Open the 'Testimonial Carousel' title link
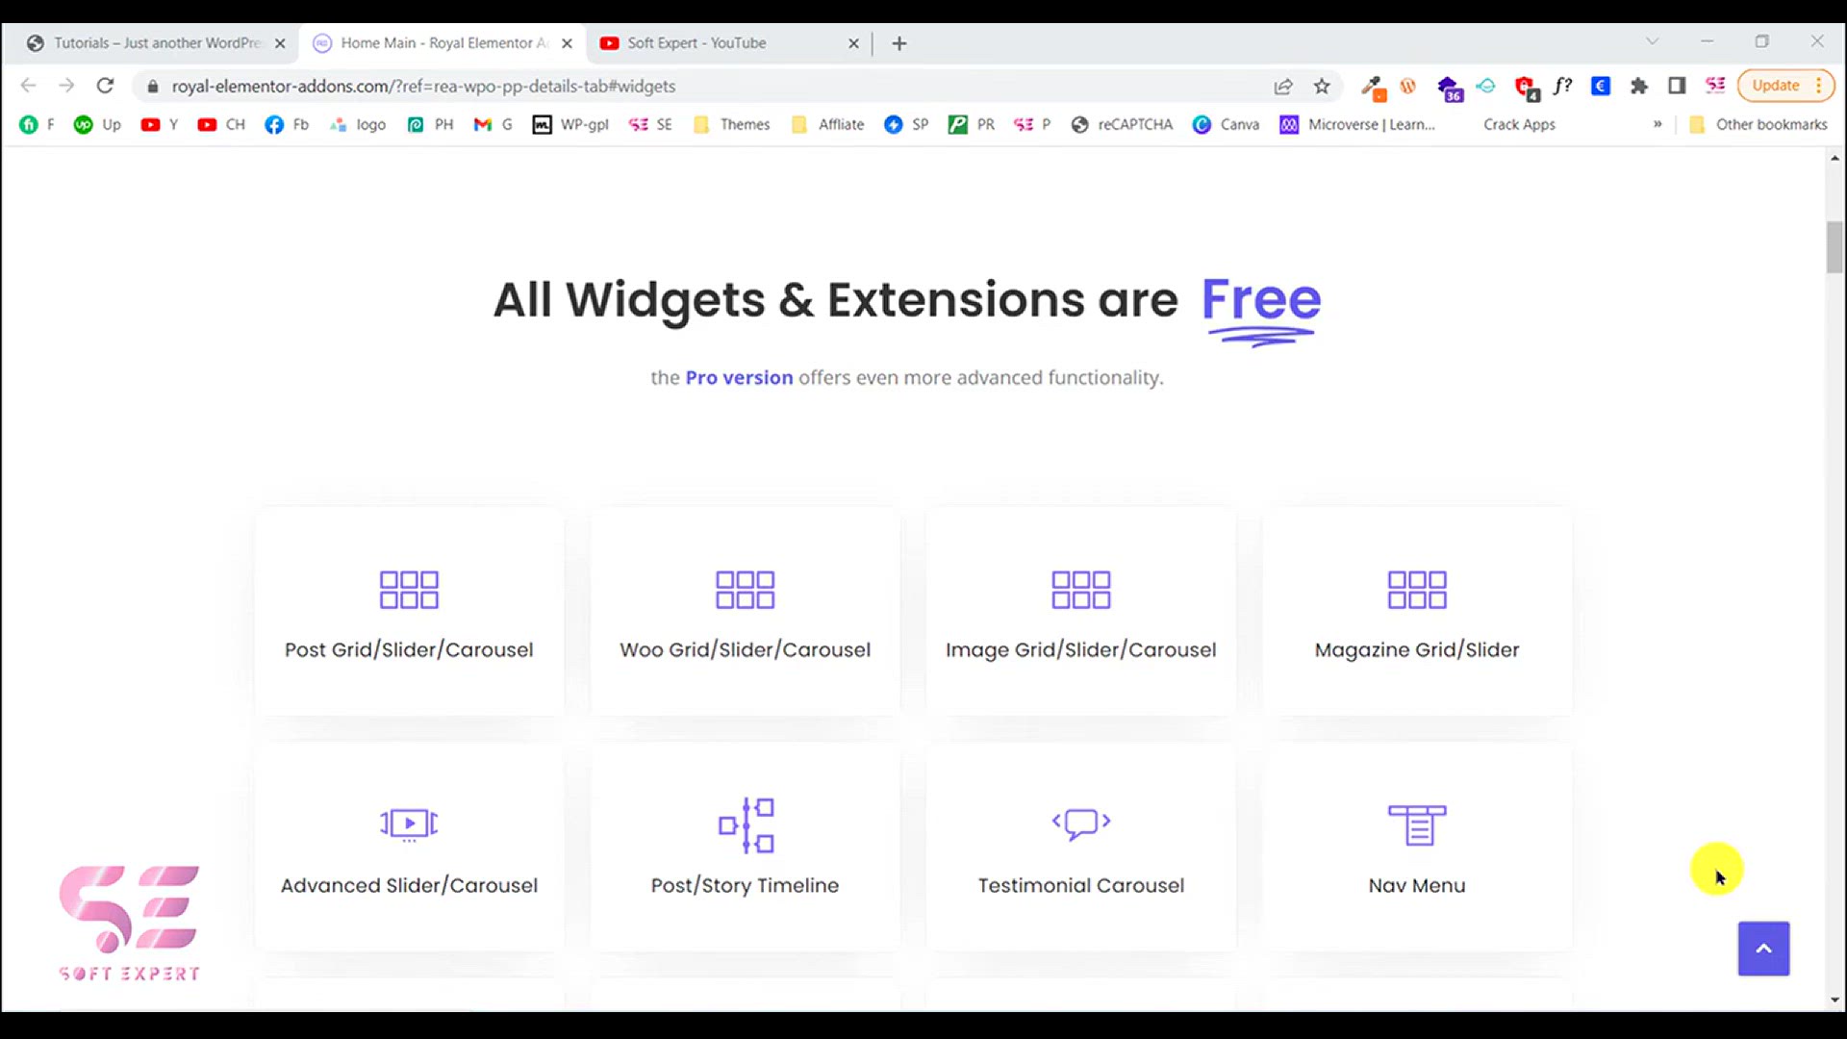1847x1039 pixels. coord(1081,885)
